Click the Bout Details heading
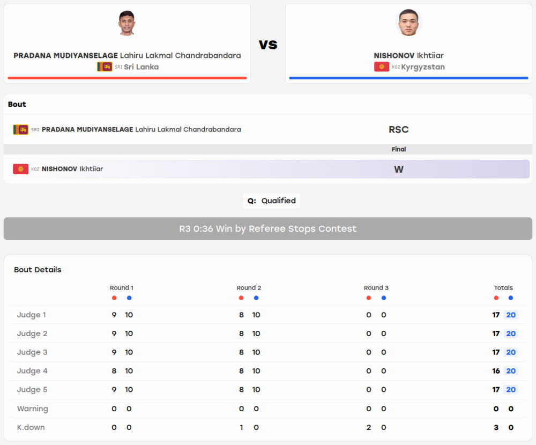The height and width of the screenshot is (445, 536). point(38,270)
